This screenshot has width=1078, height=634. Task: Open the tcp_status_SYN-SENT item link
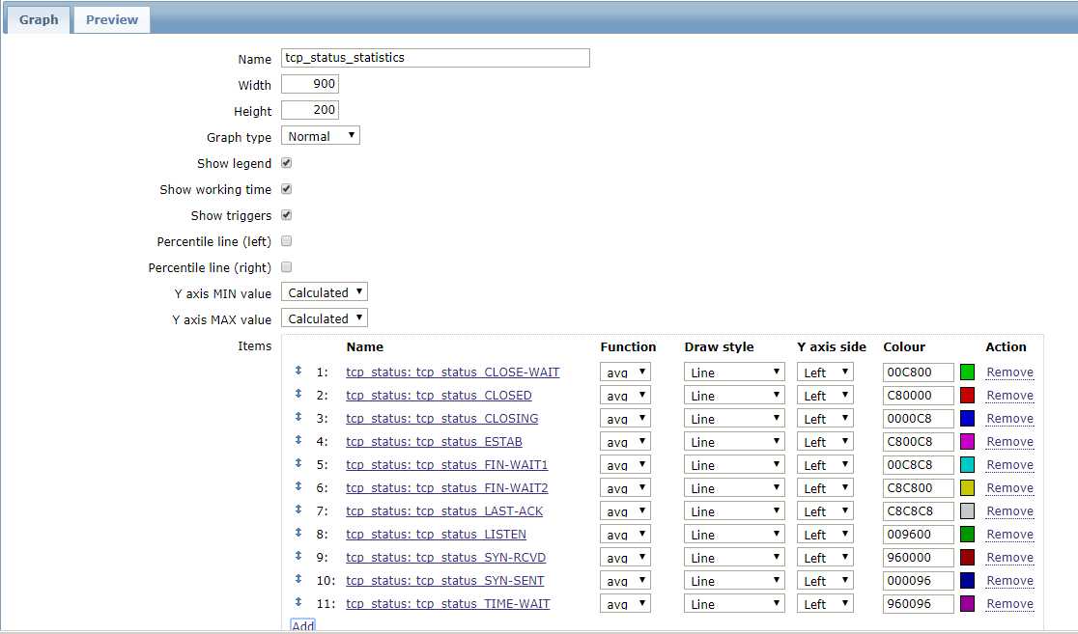[444, 580]
